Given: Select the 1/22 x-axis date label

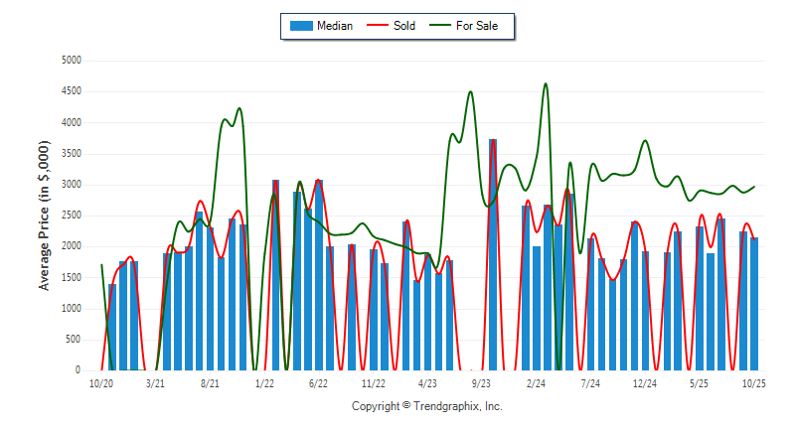Looking at the screenshot, I should tap(264, 383).
